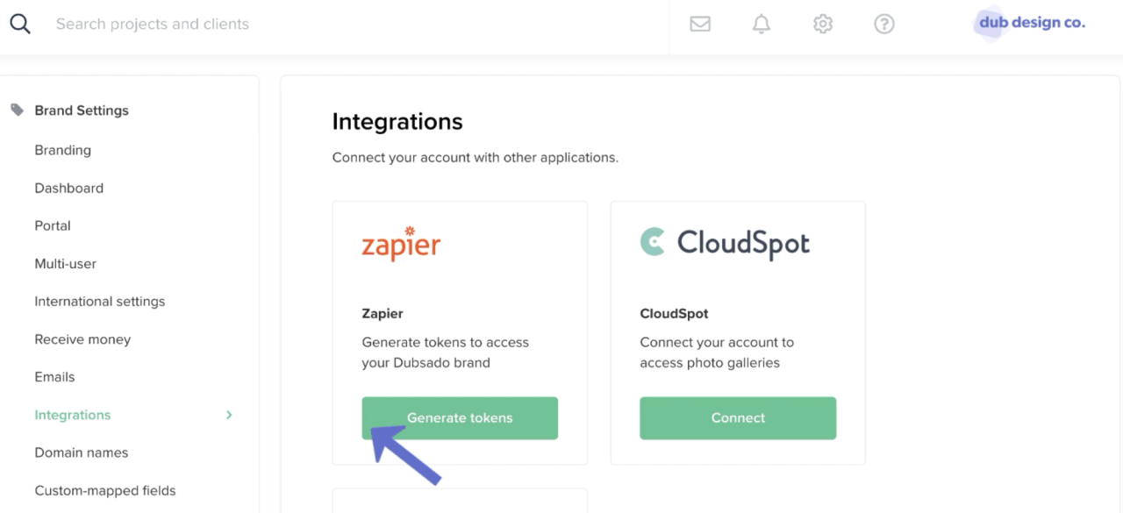Viewport: 1123px width, 513px height.
Task: Click the CloudSpot logo
Action: (723, 243)
